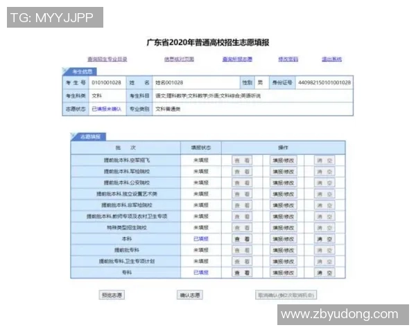This screenshot has width=416, height=332.
Task: Click 清空 in the 公安院校 row
Action: click(x=324, y=183)
